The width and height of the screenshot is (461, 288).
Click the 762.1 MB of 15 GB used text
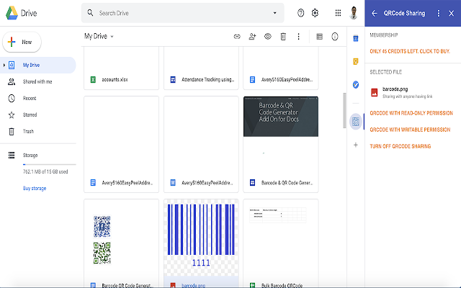45,171
